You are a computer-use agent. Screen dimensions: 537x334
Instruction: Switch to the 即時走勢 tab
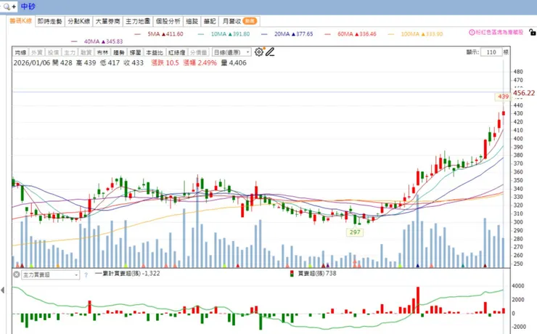pos(50,21)
